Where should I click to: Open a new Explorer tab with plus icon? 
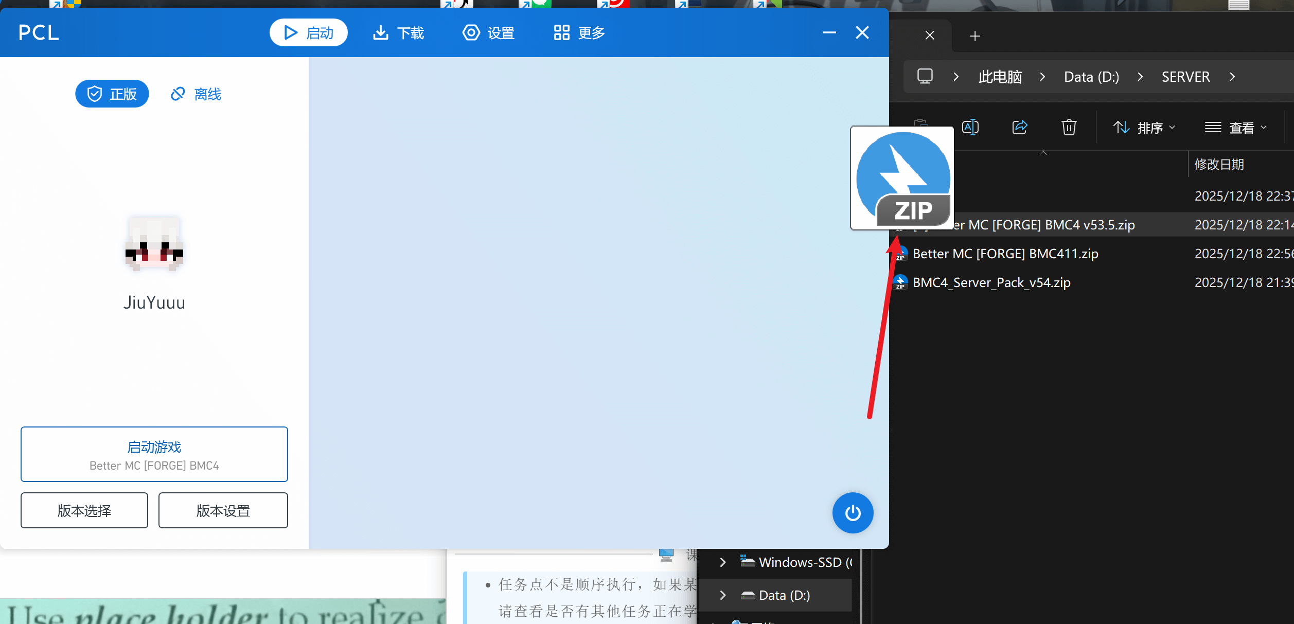point(974,36)
